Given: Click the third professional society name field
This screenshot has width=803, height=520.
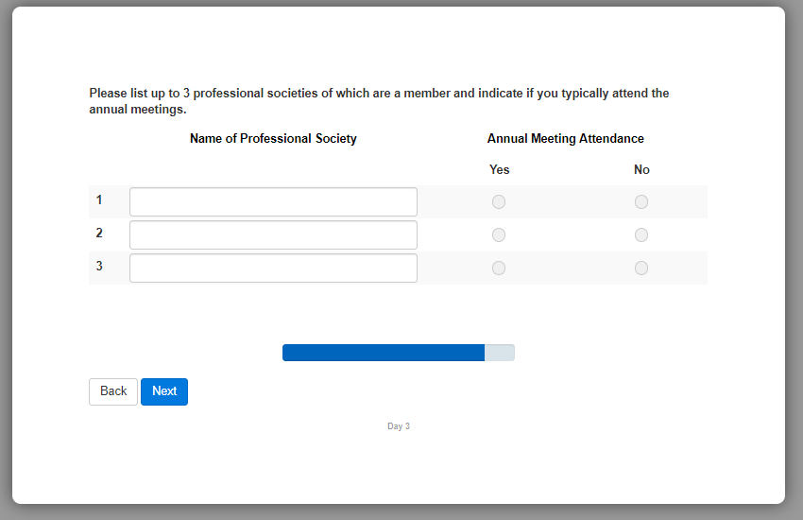Looking at the screenshot, I should coord(273,269).
